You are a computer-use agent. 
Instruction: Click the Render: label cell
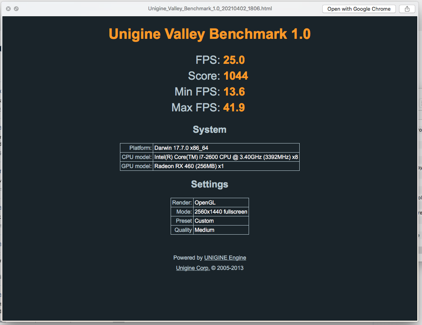coord(182,203)
